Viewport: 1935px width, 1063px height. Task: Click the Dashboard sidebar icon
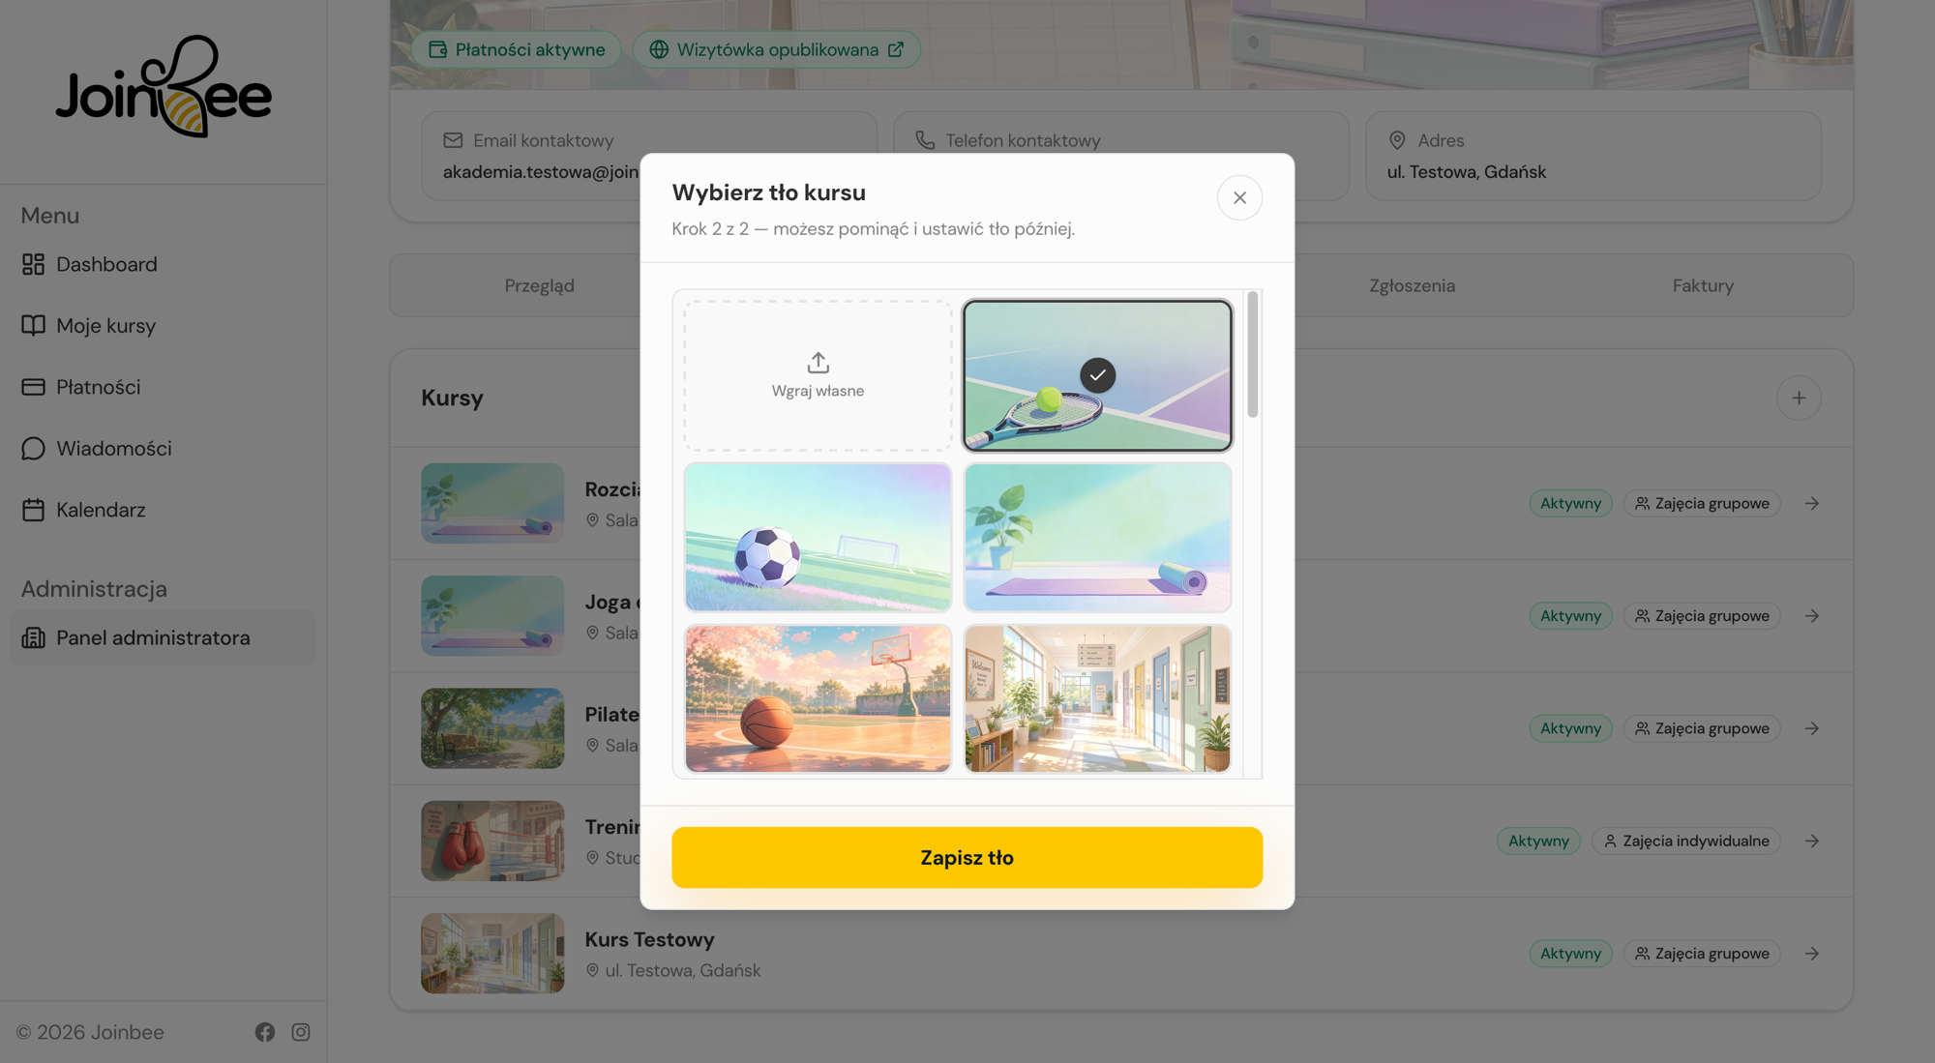coord(34,264)
